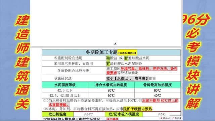Click the red recording indicator dot
Image resolution: width=215 pixels, height=121 pixels.
[x=161, y=118]
